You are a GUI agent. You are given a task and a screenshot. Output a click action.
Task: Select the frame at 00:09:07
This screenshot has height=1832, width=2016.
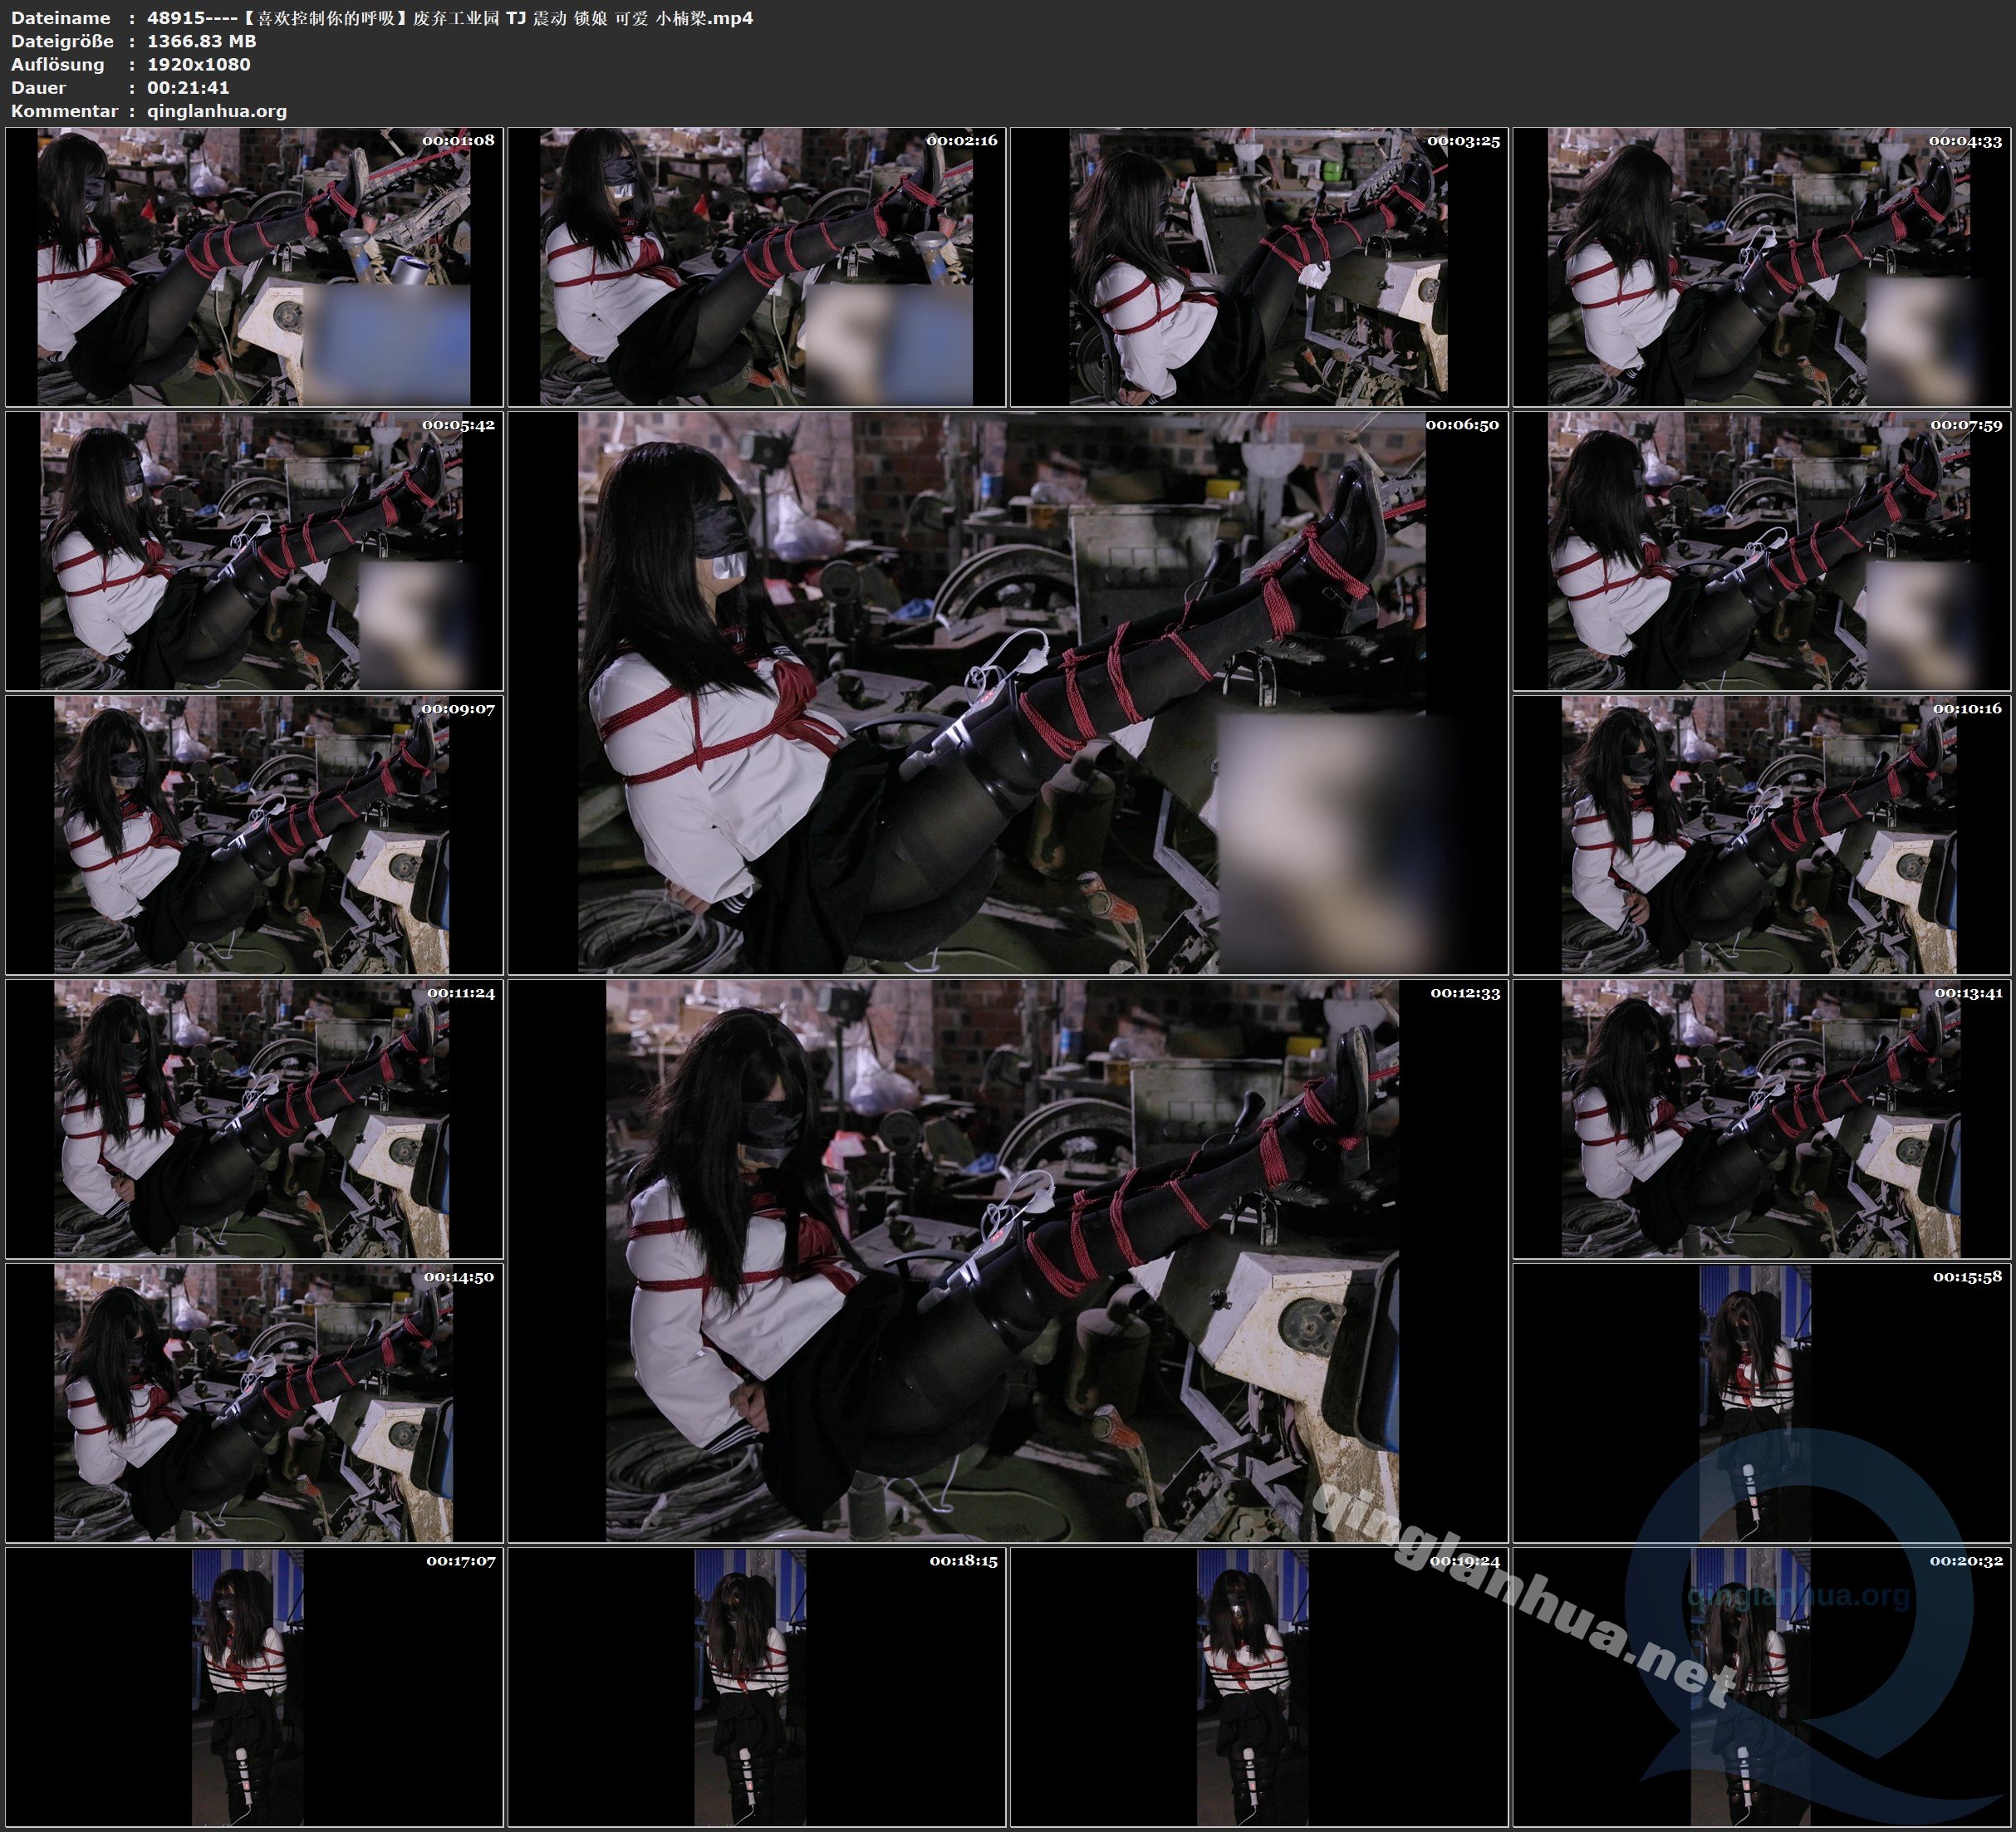tap(254, 835)
